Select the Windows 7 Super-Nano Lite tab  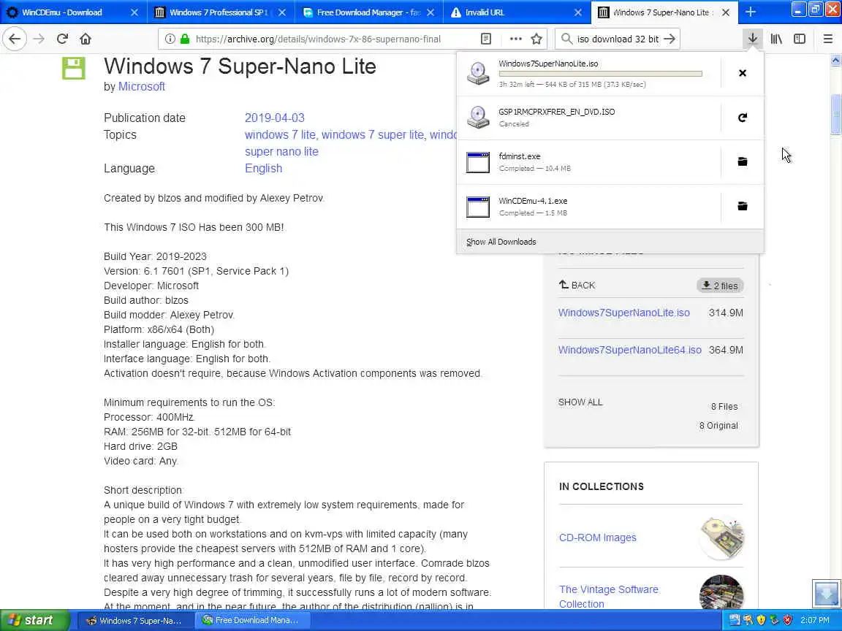tap(664, 12)
